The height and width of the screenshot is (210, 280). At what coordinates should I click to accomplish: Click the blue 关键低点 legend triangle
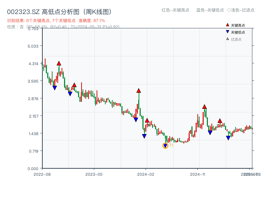[227, 32]
